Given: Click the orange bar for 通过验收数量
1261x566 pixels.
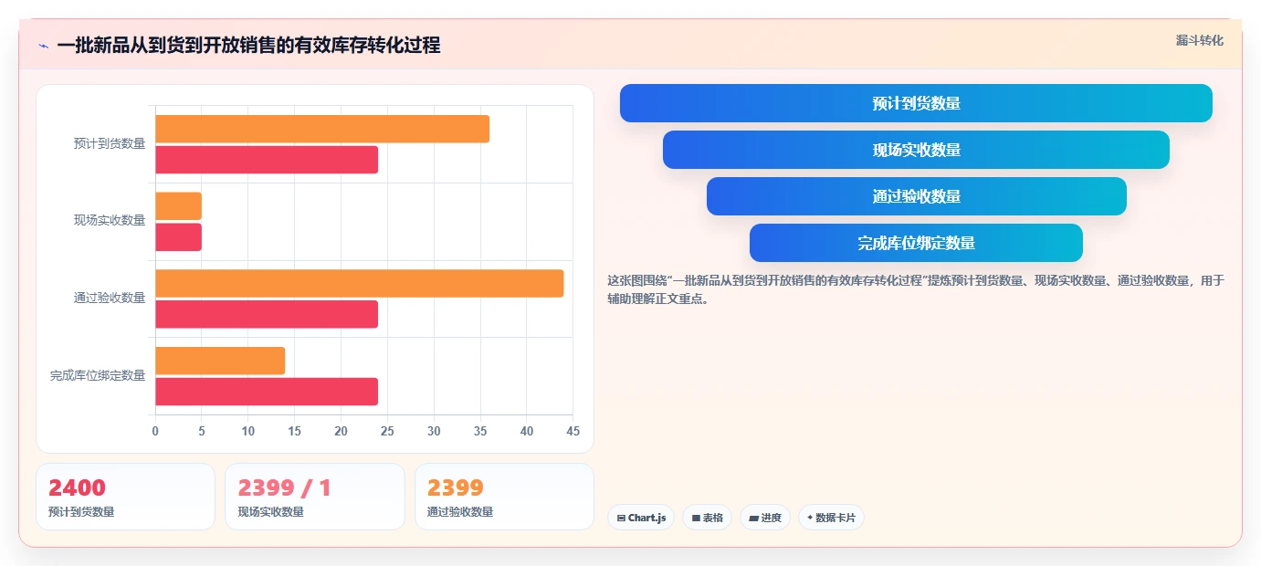Looking at the screenshot, I should (359, 283).
